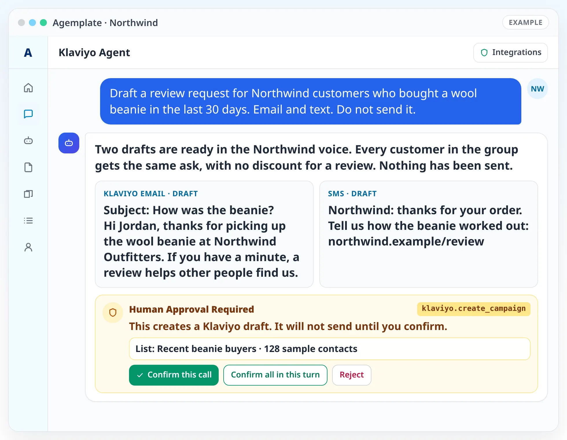This screenshot has width=567, height=440.
Task: Open the Templates copy icon in sidebar
Action: click(28, 194)
